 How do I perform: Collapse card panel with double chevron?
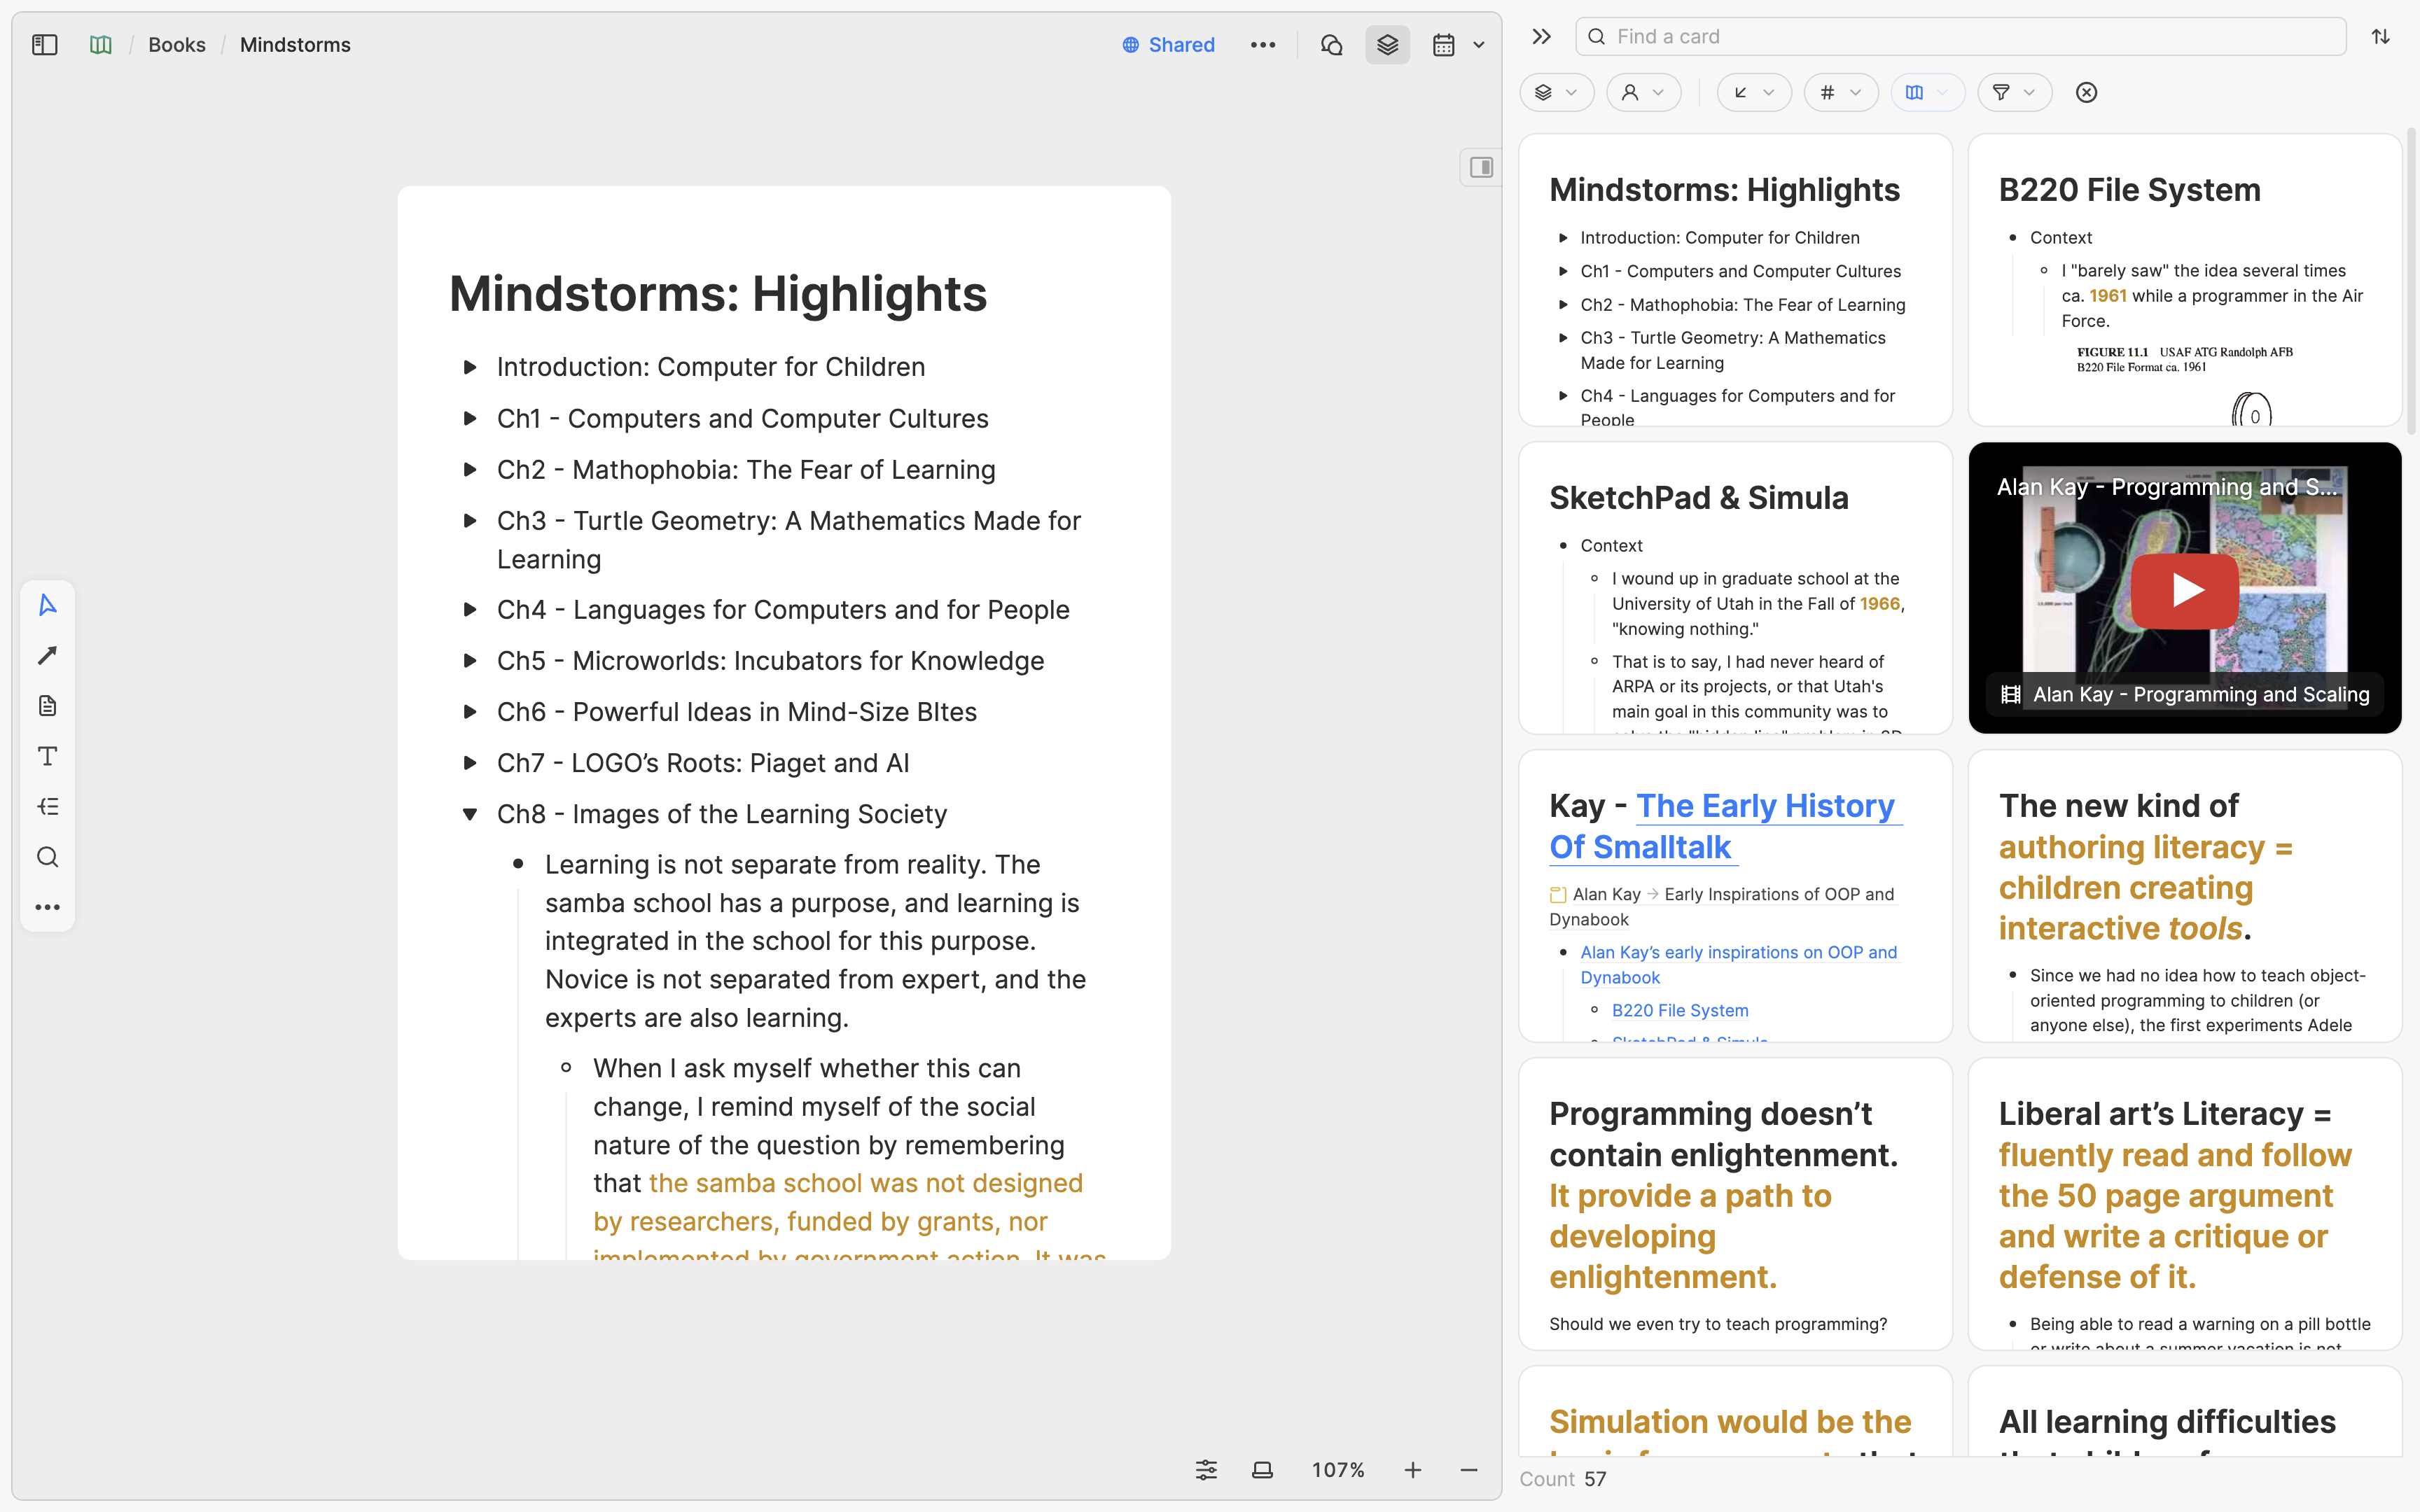point(1541,37)
